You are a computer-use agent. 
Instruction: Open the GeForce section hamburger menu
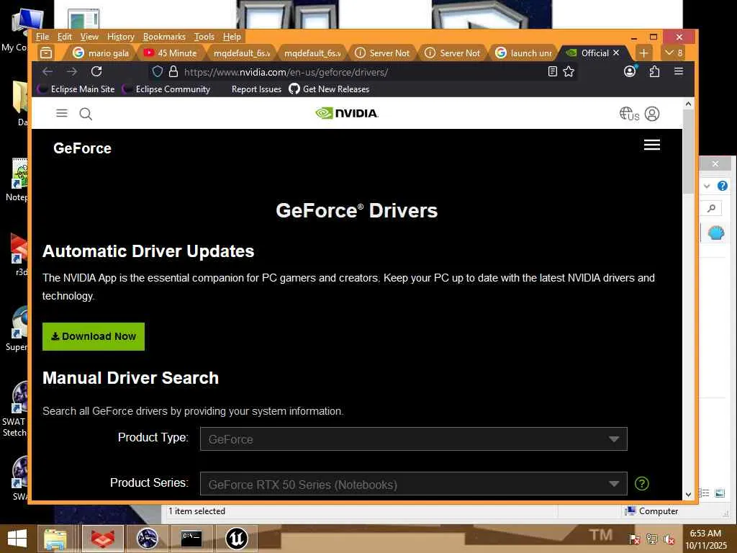652,145
